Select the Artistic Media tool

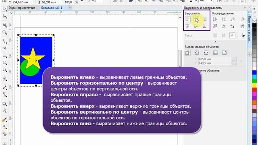coord(4,48)
